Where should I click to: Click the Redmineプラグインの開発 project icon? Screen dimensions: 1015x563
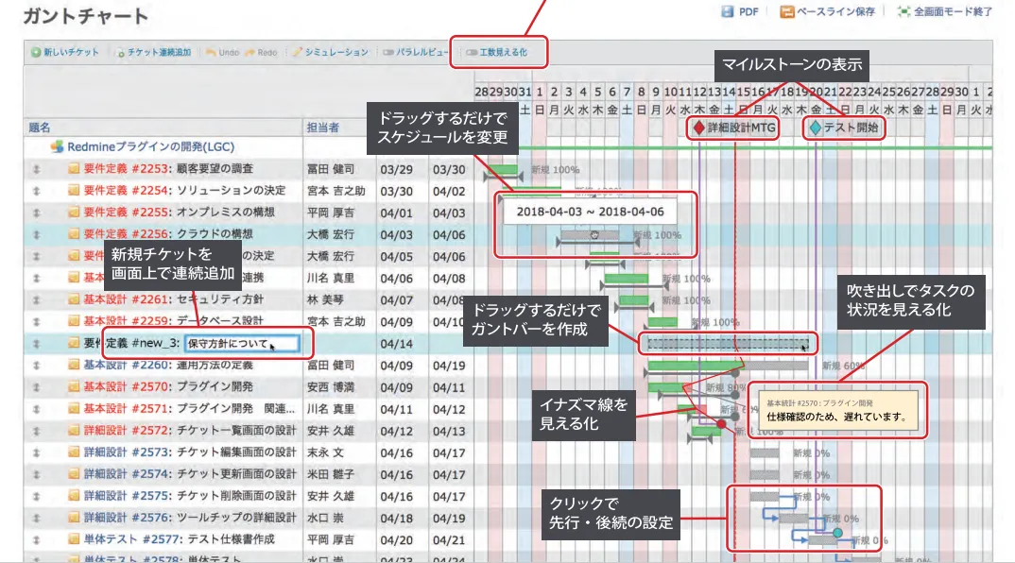click(x=57, y=147)
